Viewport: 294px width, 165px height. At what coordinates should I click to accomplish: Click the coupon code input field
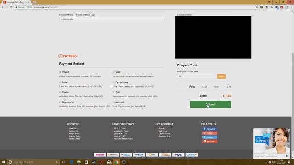pos(196,77)
